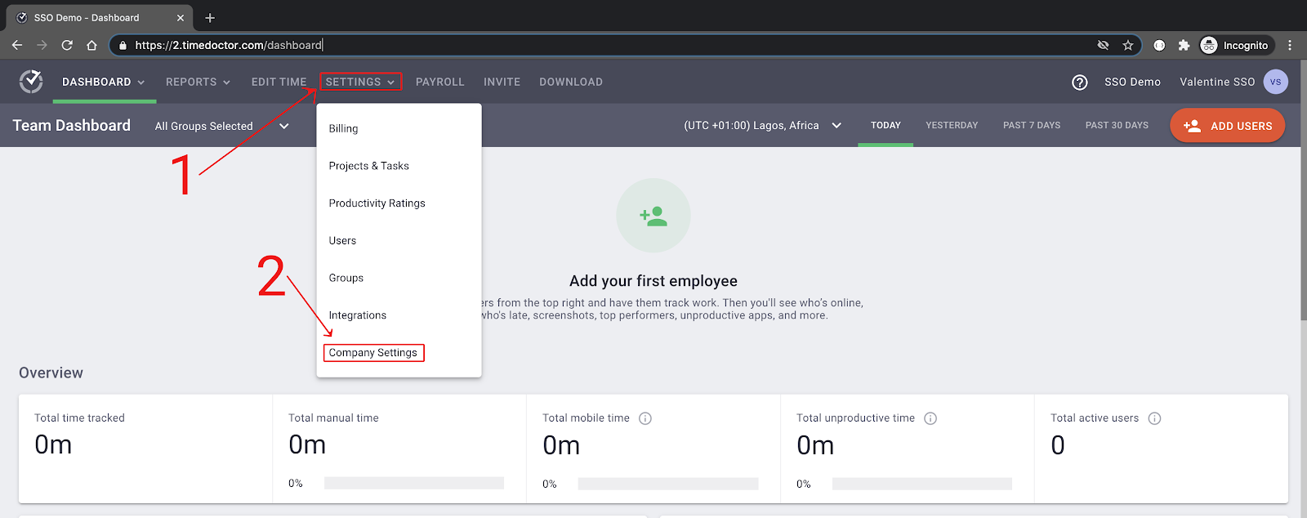Switch to the Past 7 Days tab
The image size is (1307, 518).
coord(1032,125)
